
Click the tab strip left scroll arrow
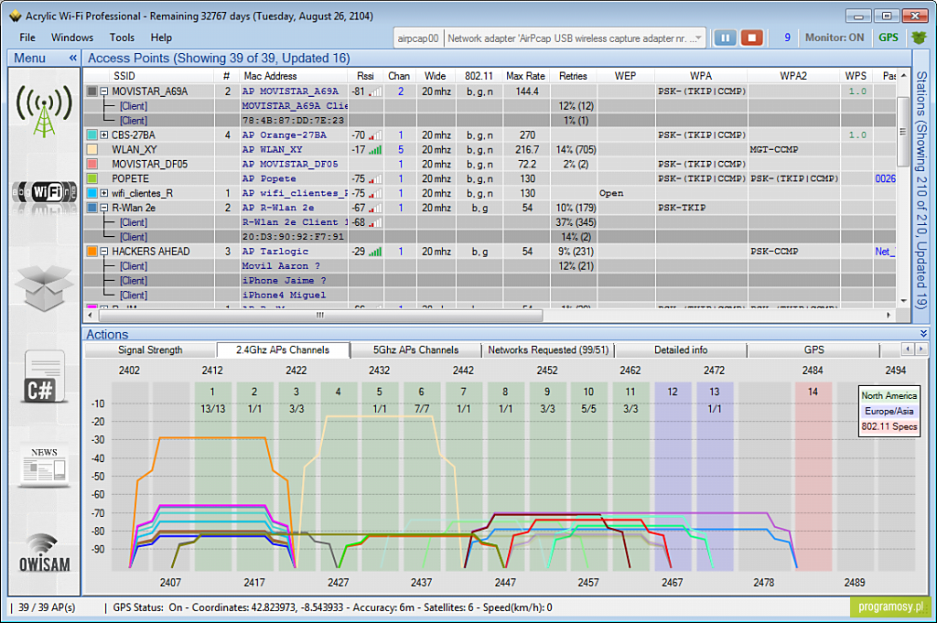pos(907,349)
